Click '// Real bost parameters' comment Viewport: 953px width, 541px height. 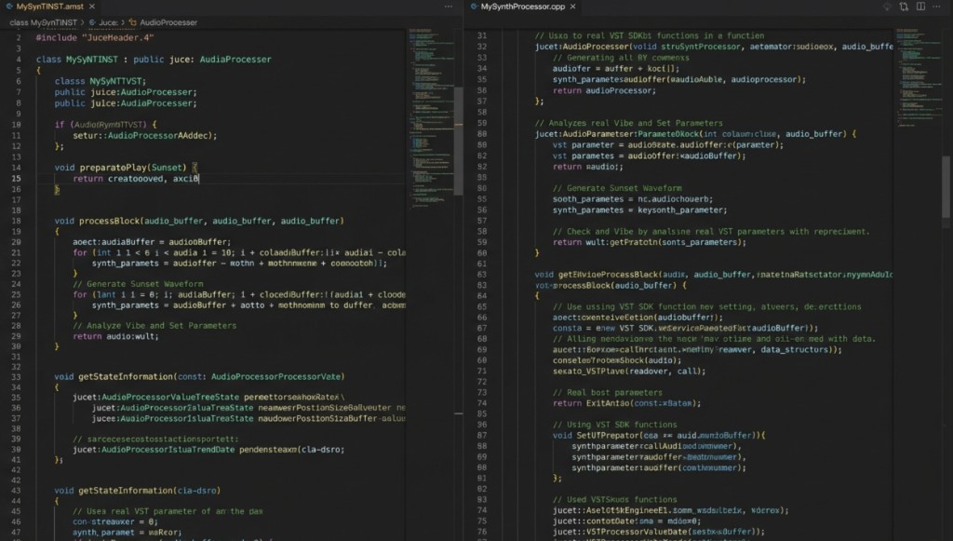pyautogui.click(x=607, y=393)
